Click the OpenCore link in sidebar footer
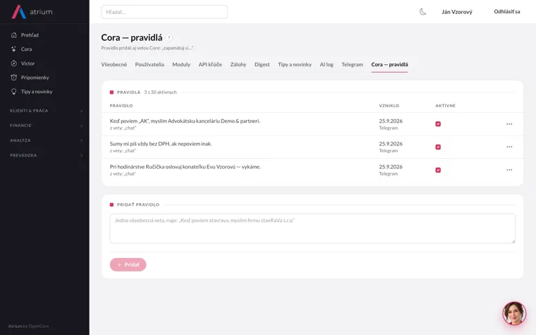 39,326
